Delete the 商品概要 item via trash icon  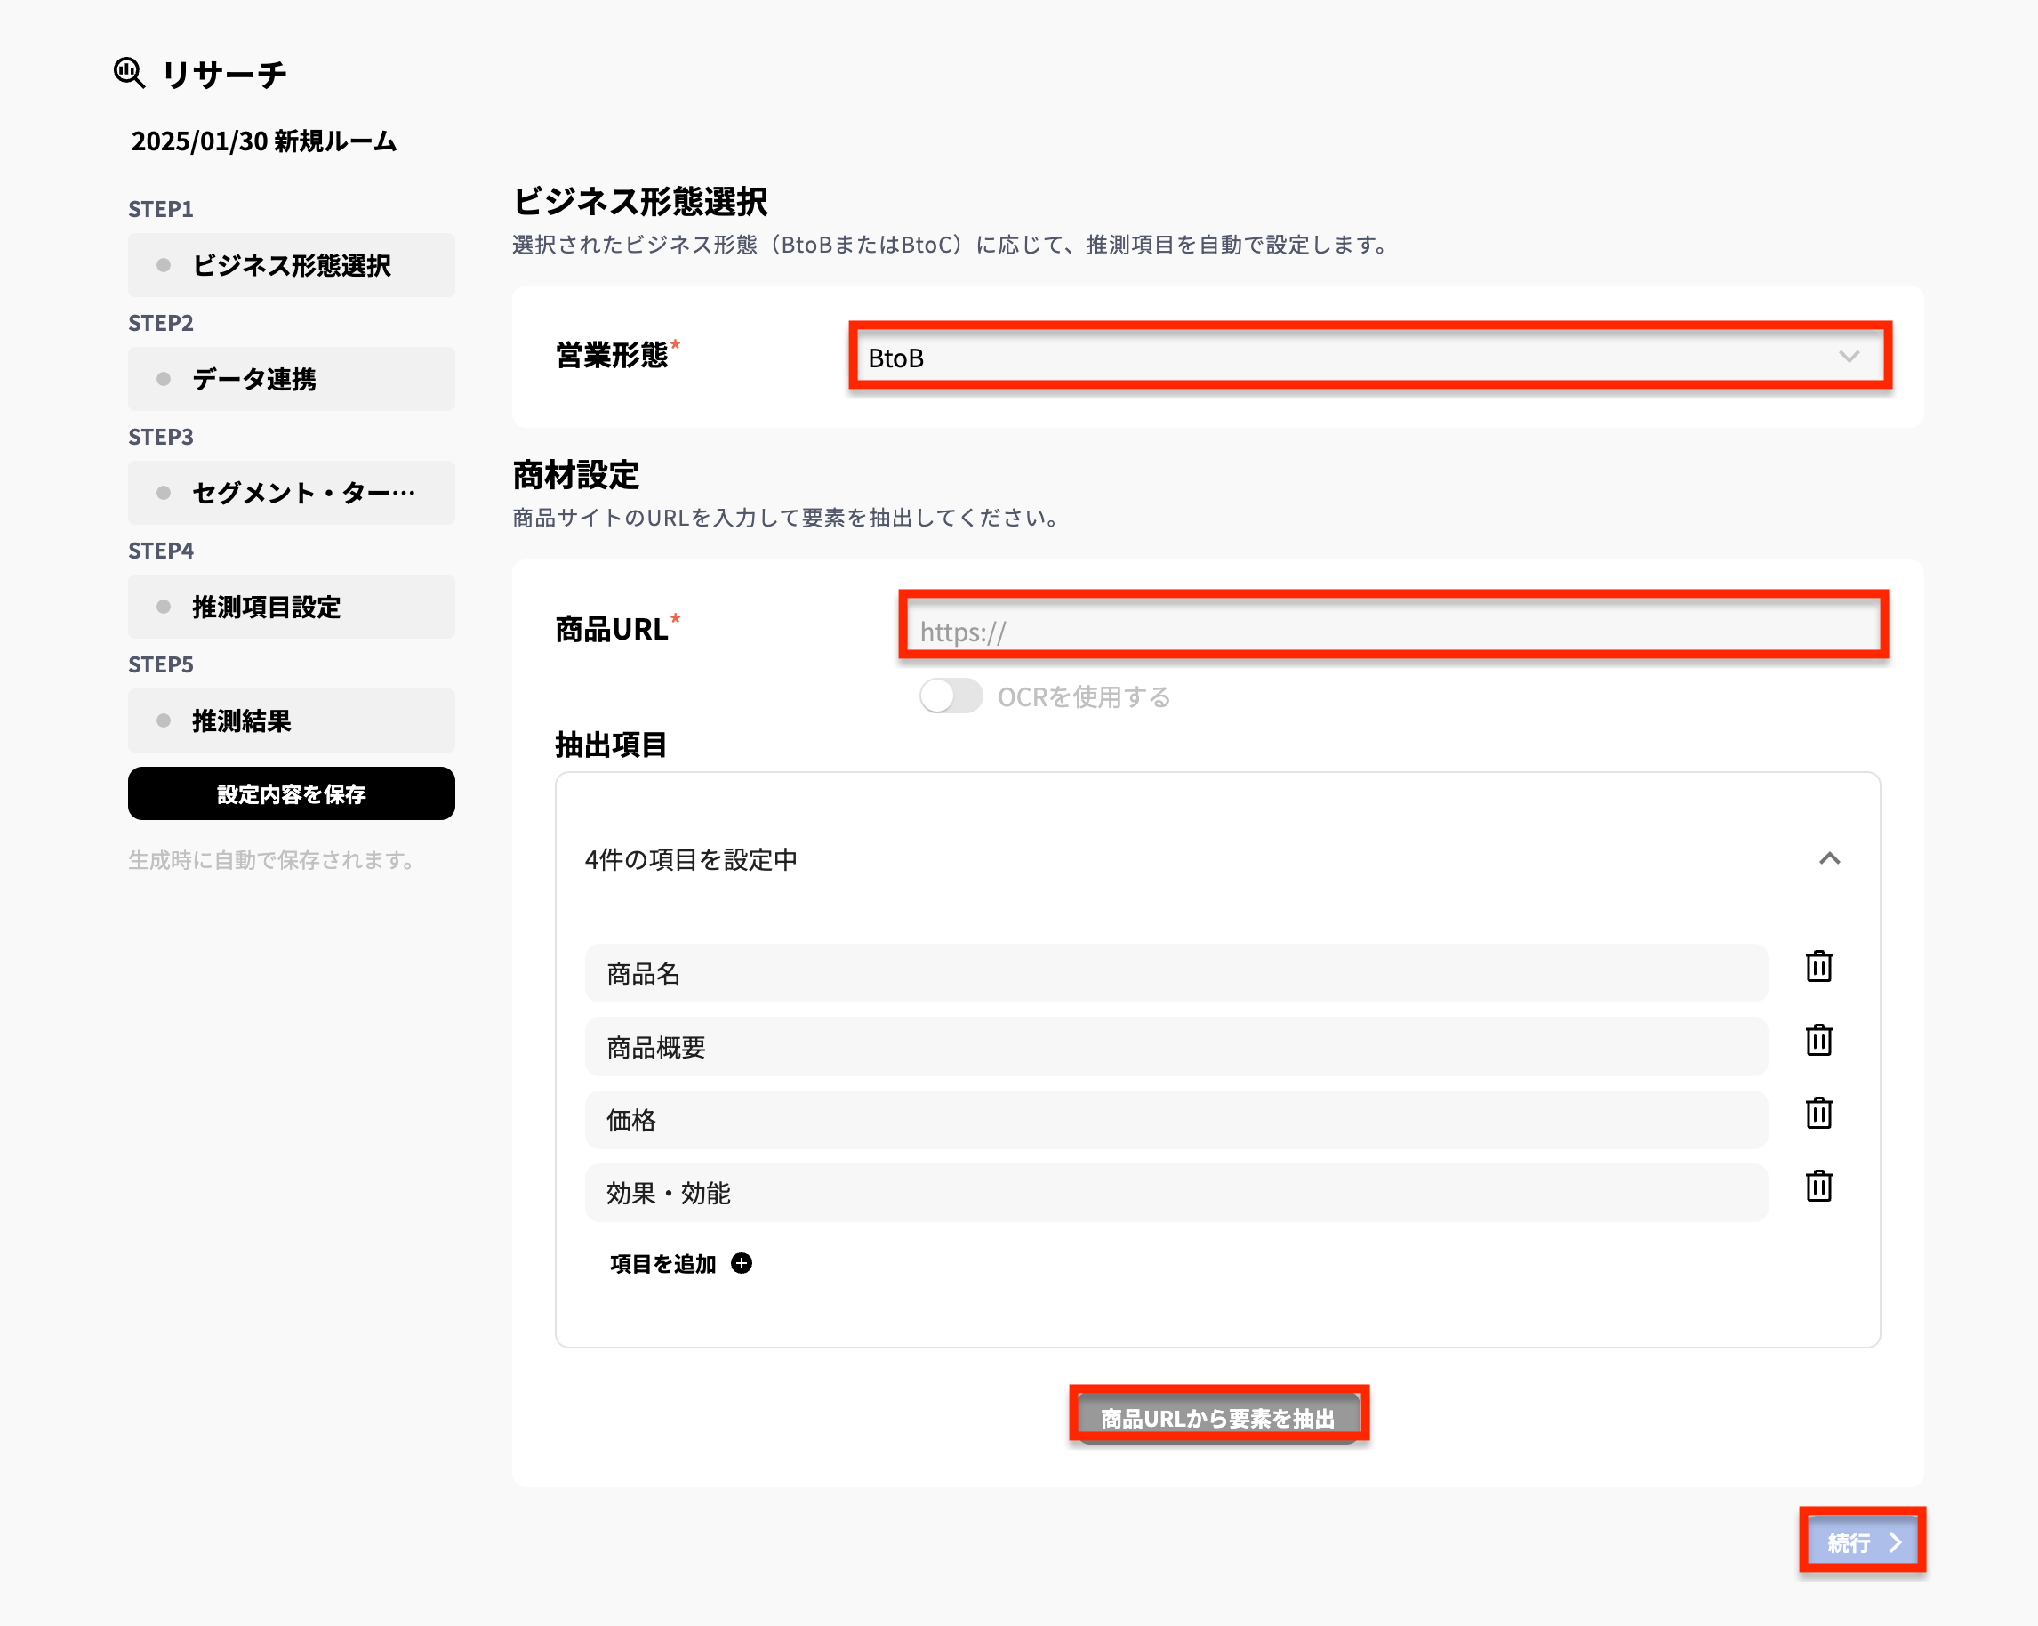(1818, 1041)
